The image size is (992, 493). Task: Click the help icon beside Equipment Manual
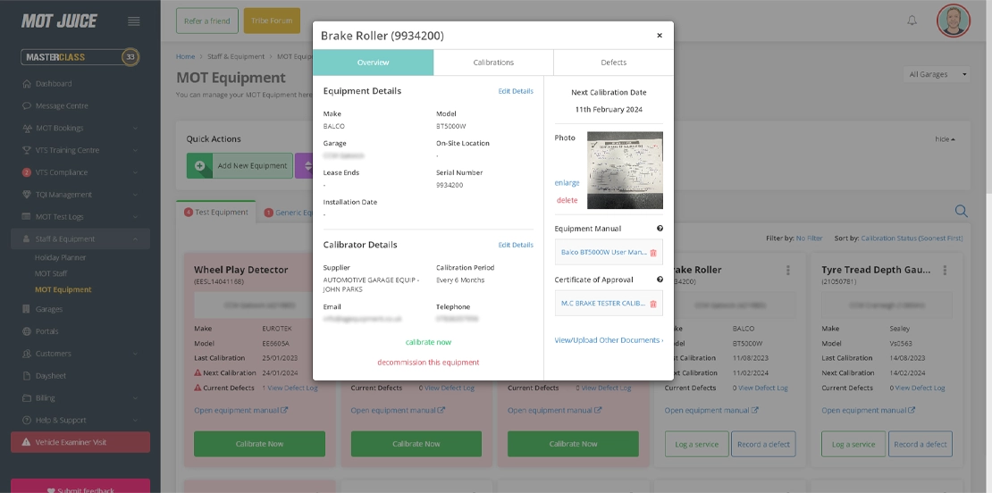660,229
